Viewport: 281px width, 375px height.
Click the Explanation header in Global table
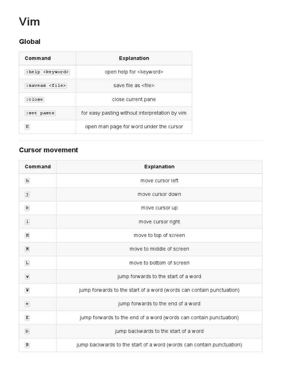pyautogui.click(x=134, y=58)
